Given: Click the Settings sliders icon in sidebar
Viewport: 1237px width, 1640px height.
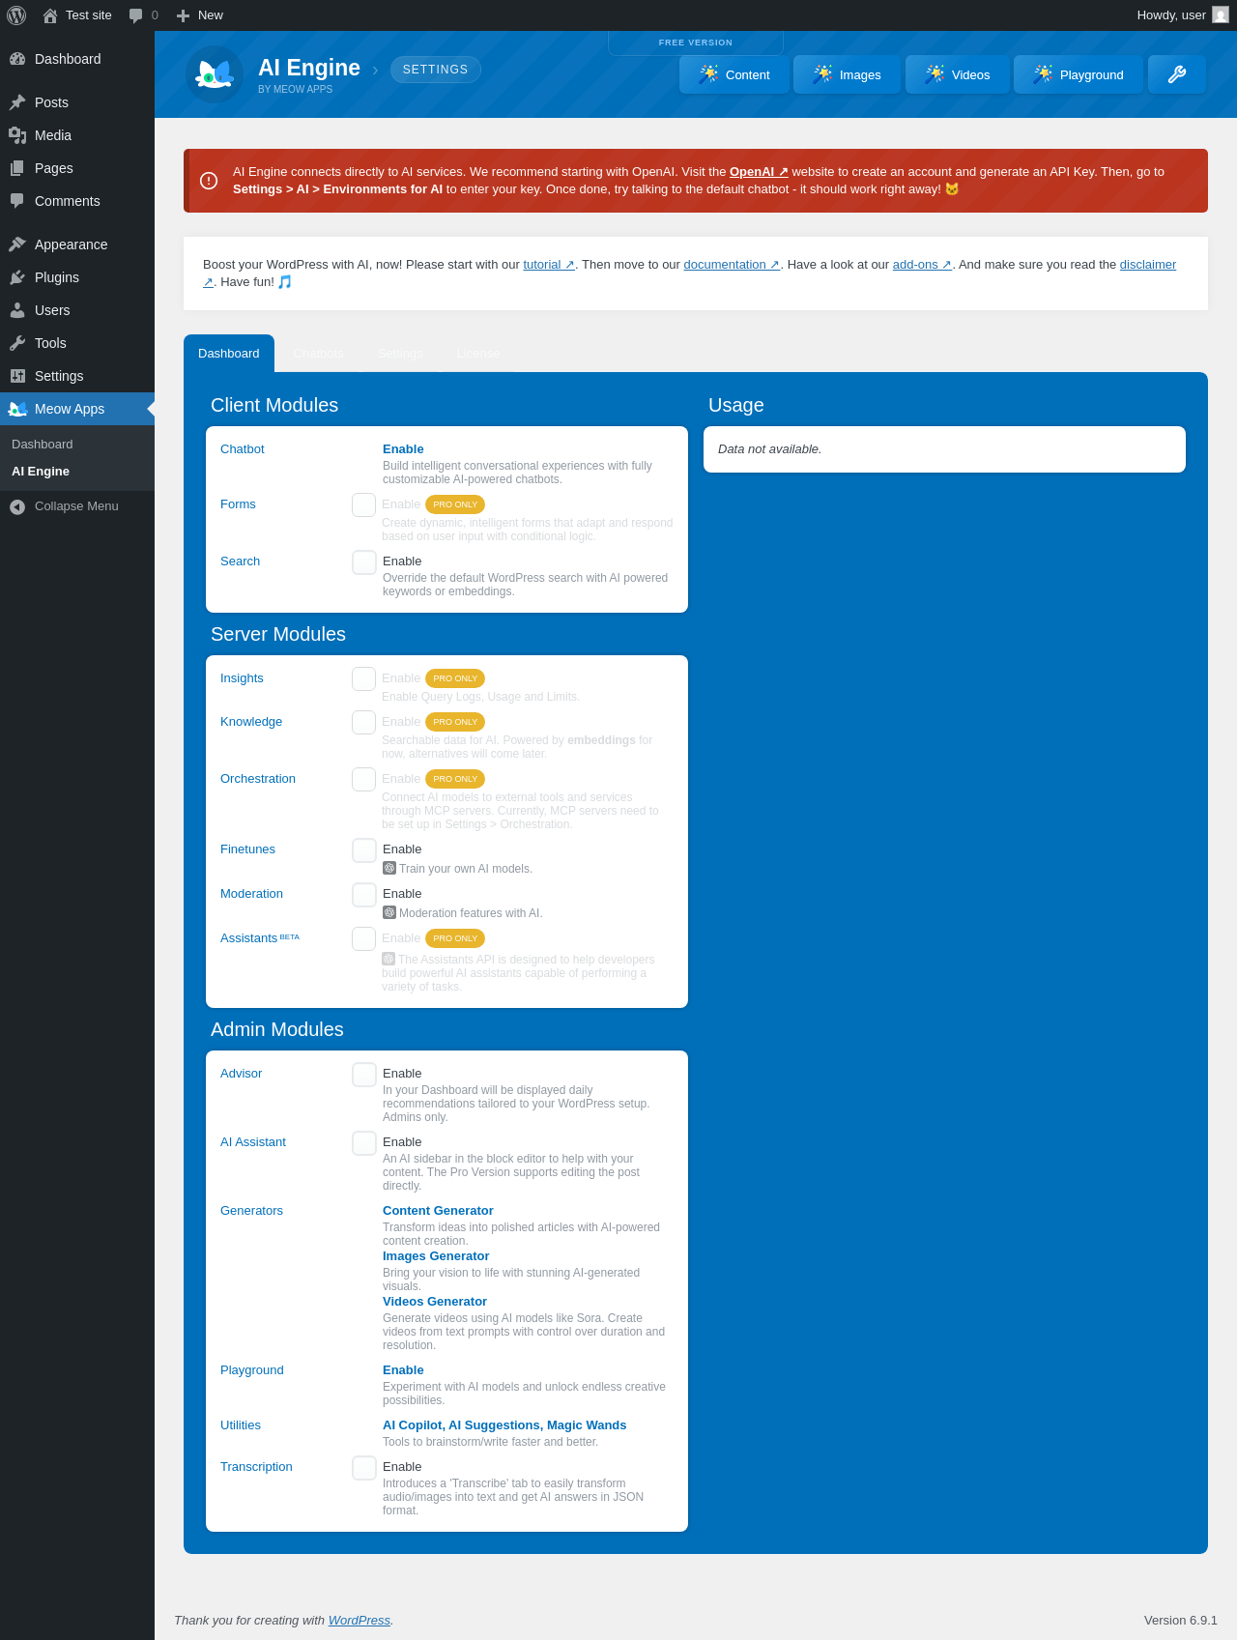Looking at the screenshot, I should click(17, 376).
